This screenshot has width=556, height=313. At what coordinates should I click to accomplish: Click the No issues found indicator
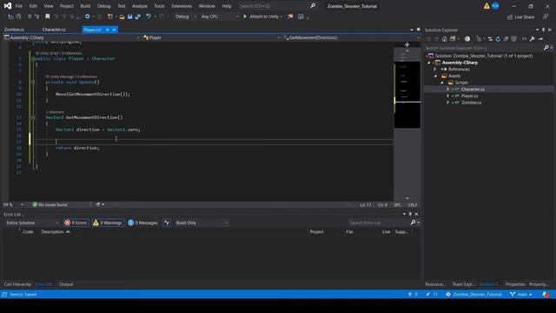click(x=50, y=205)
